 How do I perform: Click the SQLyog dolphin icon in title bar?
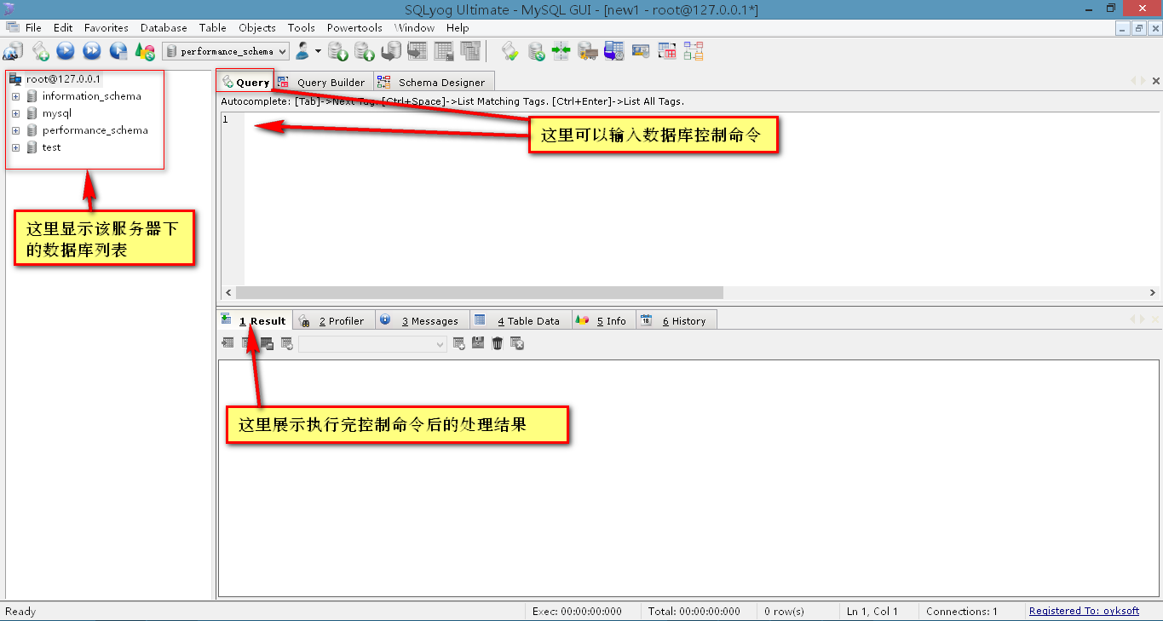pyautogui.click(x=9, y=9)
